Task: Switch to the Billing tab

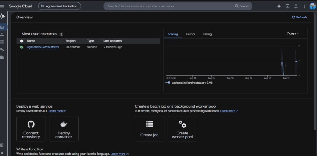Action: point(207,34)
